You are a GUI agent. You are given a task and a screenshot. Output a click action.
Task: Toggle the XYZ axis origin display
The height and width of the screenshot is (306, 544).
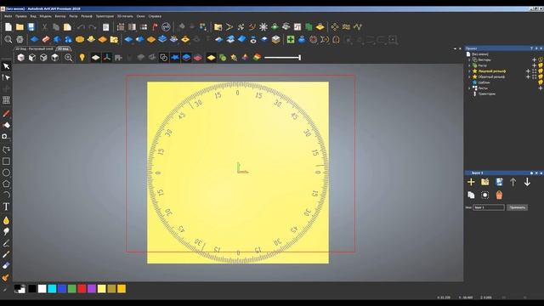107,58
